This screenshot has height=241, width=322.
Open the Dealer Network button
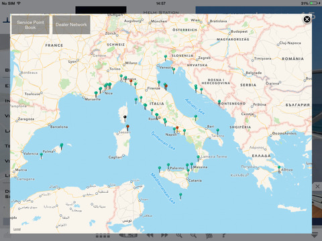click(71, 25)
